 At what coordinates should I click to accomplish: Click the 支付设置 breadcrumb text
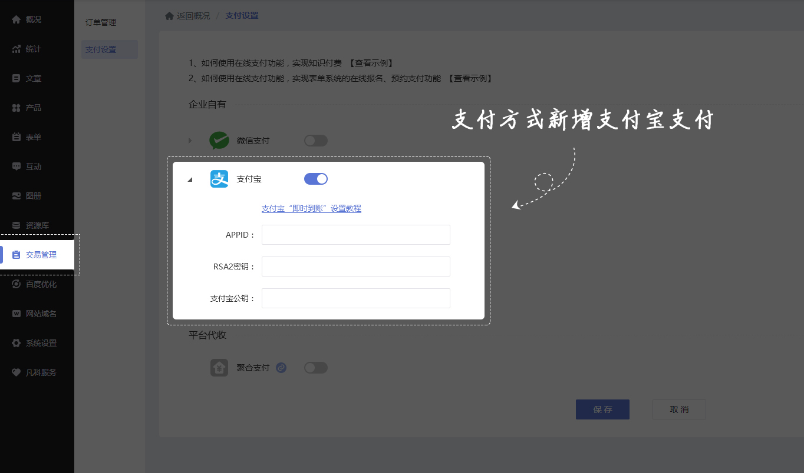point(242,16)
